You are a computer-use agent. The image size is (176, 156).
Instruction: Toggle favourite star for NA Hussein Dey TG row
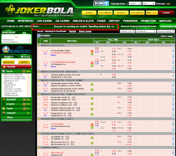pyautogui.click(x=39, y=143)
